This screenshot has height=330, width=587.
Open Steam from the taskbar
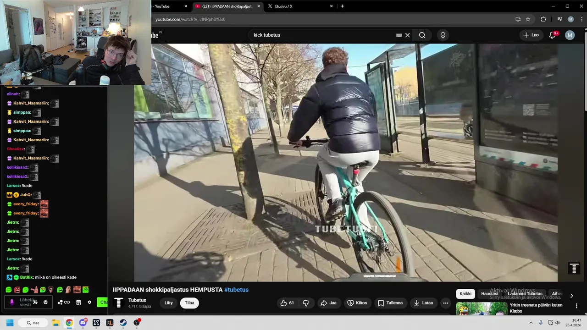pos(123,323)
